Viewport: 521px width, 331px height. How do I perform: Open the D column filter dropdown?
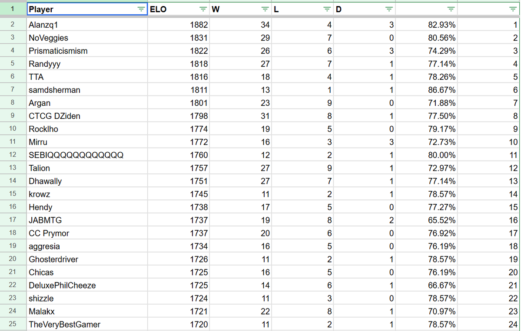coord(389,9)
